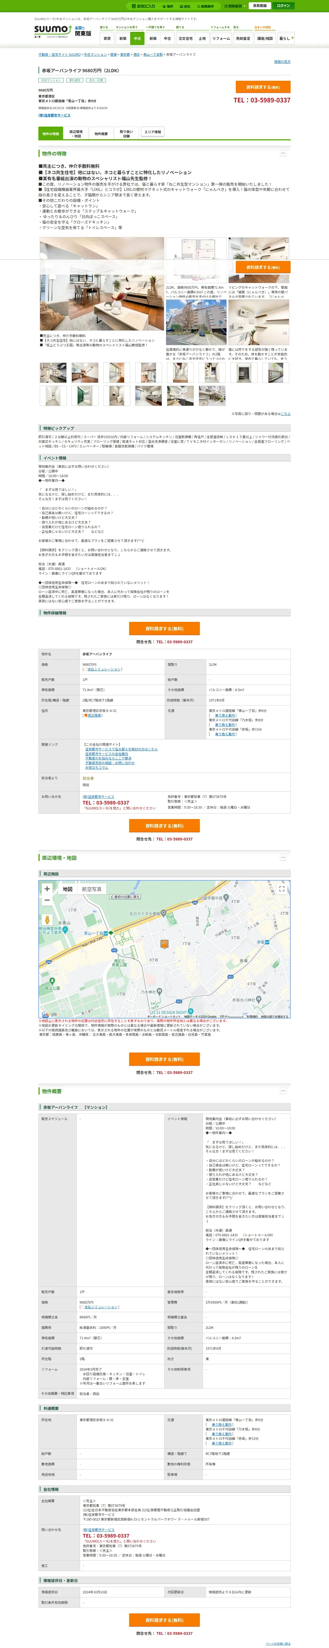This screenshot has height=1648, width=329.
Task: Open 利用規約 link at map bottom
Action: (x=252, y=1016)
